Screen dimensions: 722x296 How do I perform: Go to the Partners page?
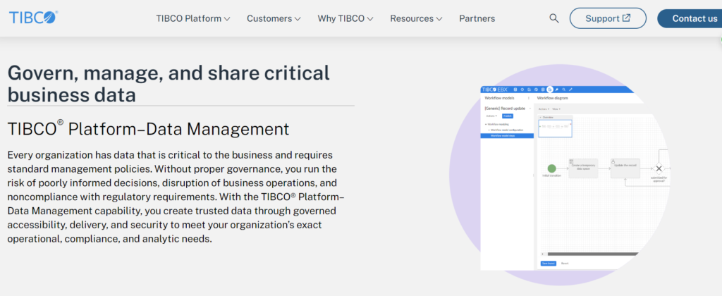point(477,18)
